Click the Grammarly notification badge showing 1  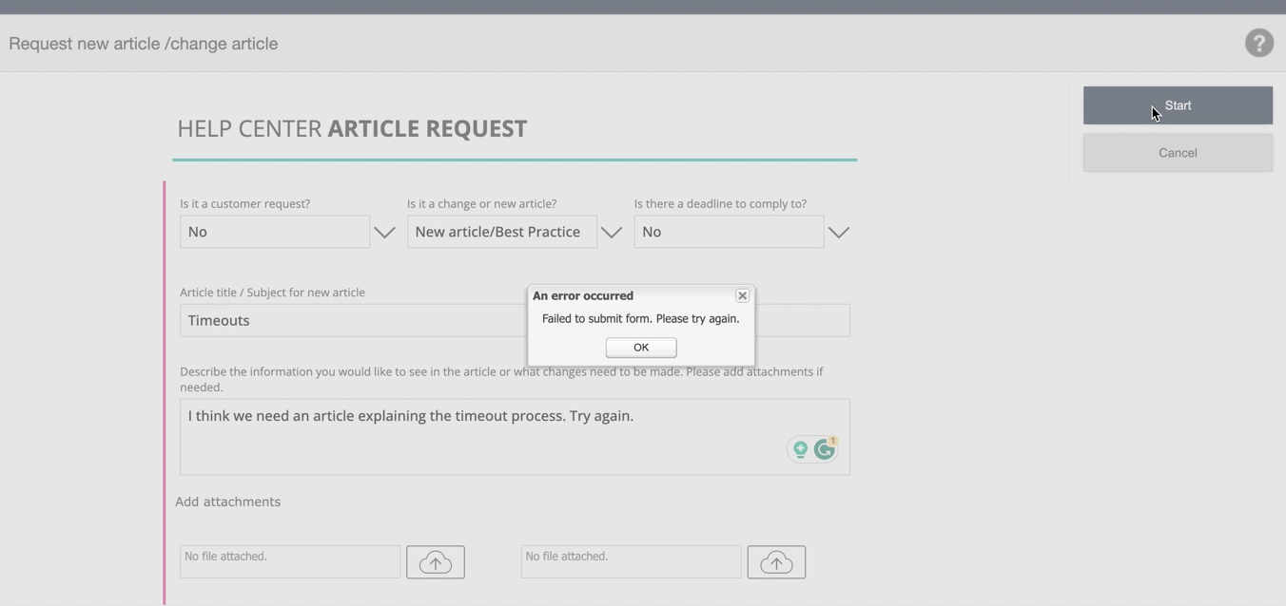831,440
